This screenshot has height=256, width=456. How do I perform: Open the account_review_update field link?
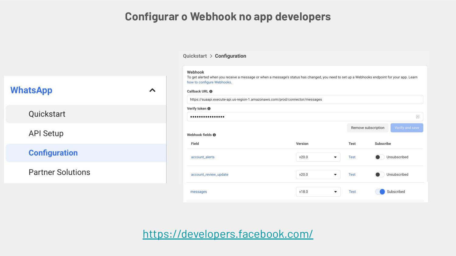[209, 174]
